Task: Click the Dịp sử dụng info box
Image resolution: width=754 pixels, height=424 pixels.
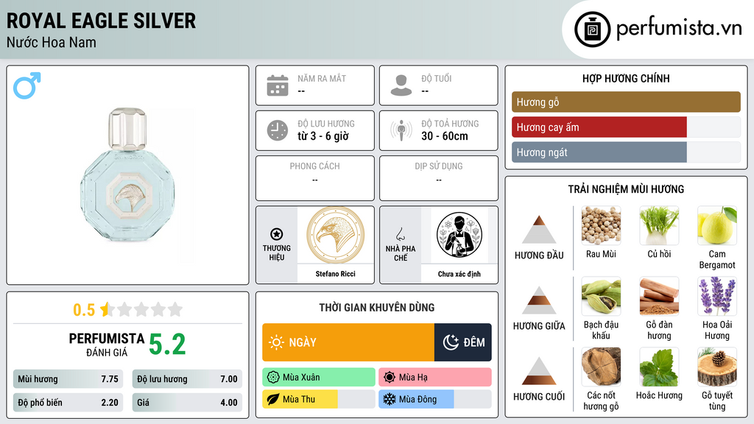Action: pyautogui.click(x=439, y=178)
